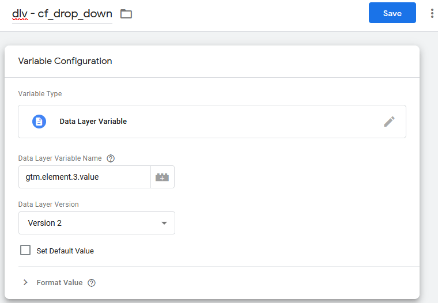Click the Set Default Value label text
Screen dimensions: 438x303
pyautogui.click(x=65, y=251)
